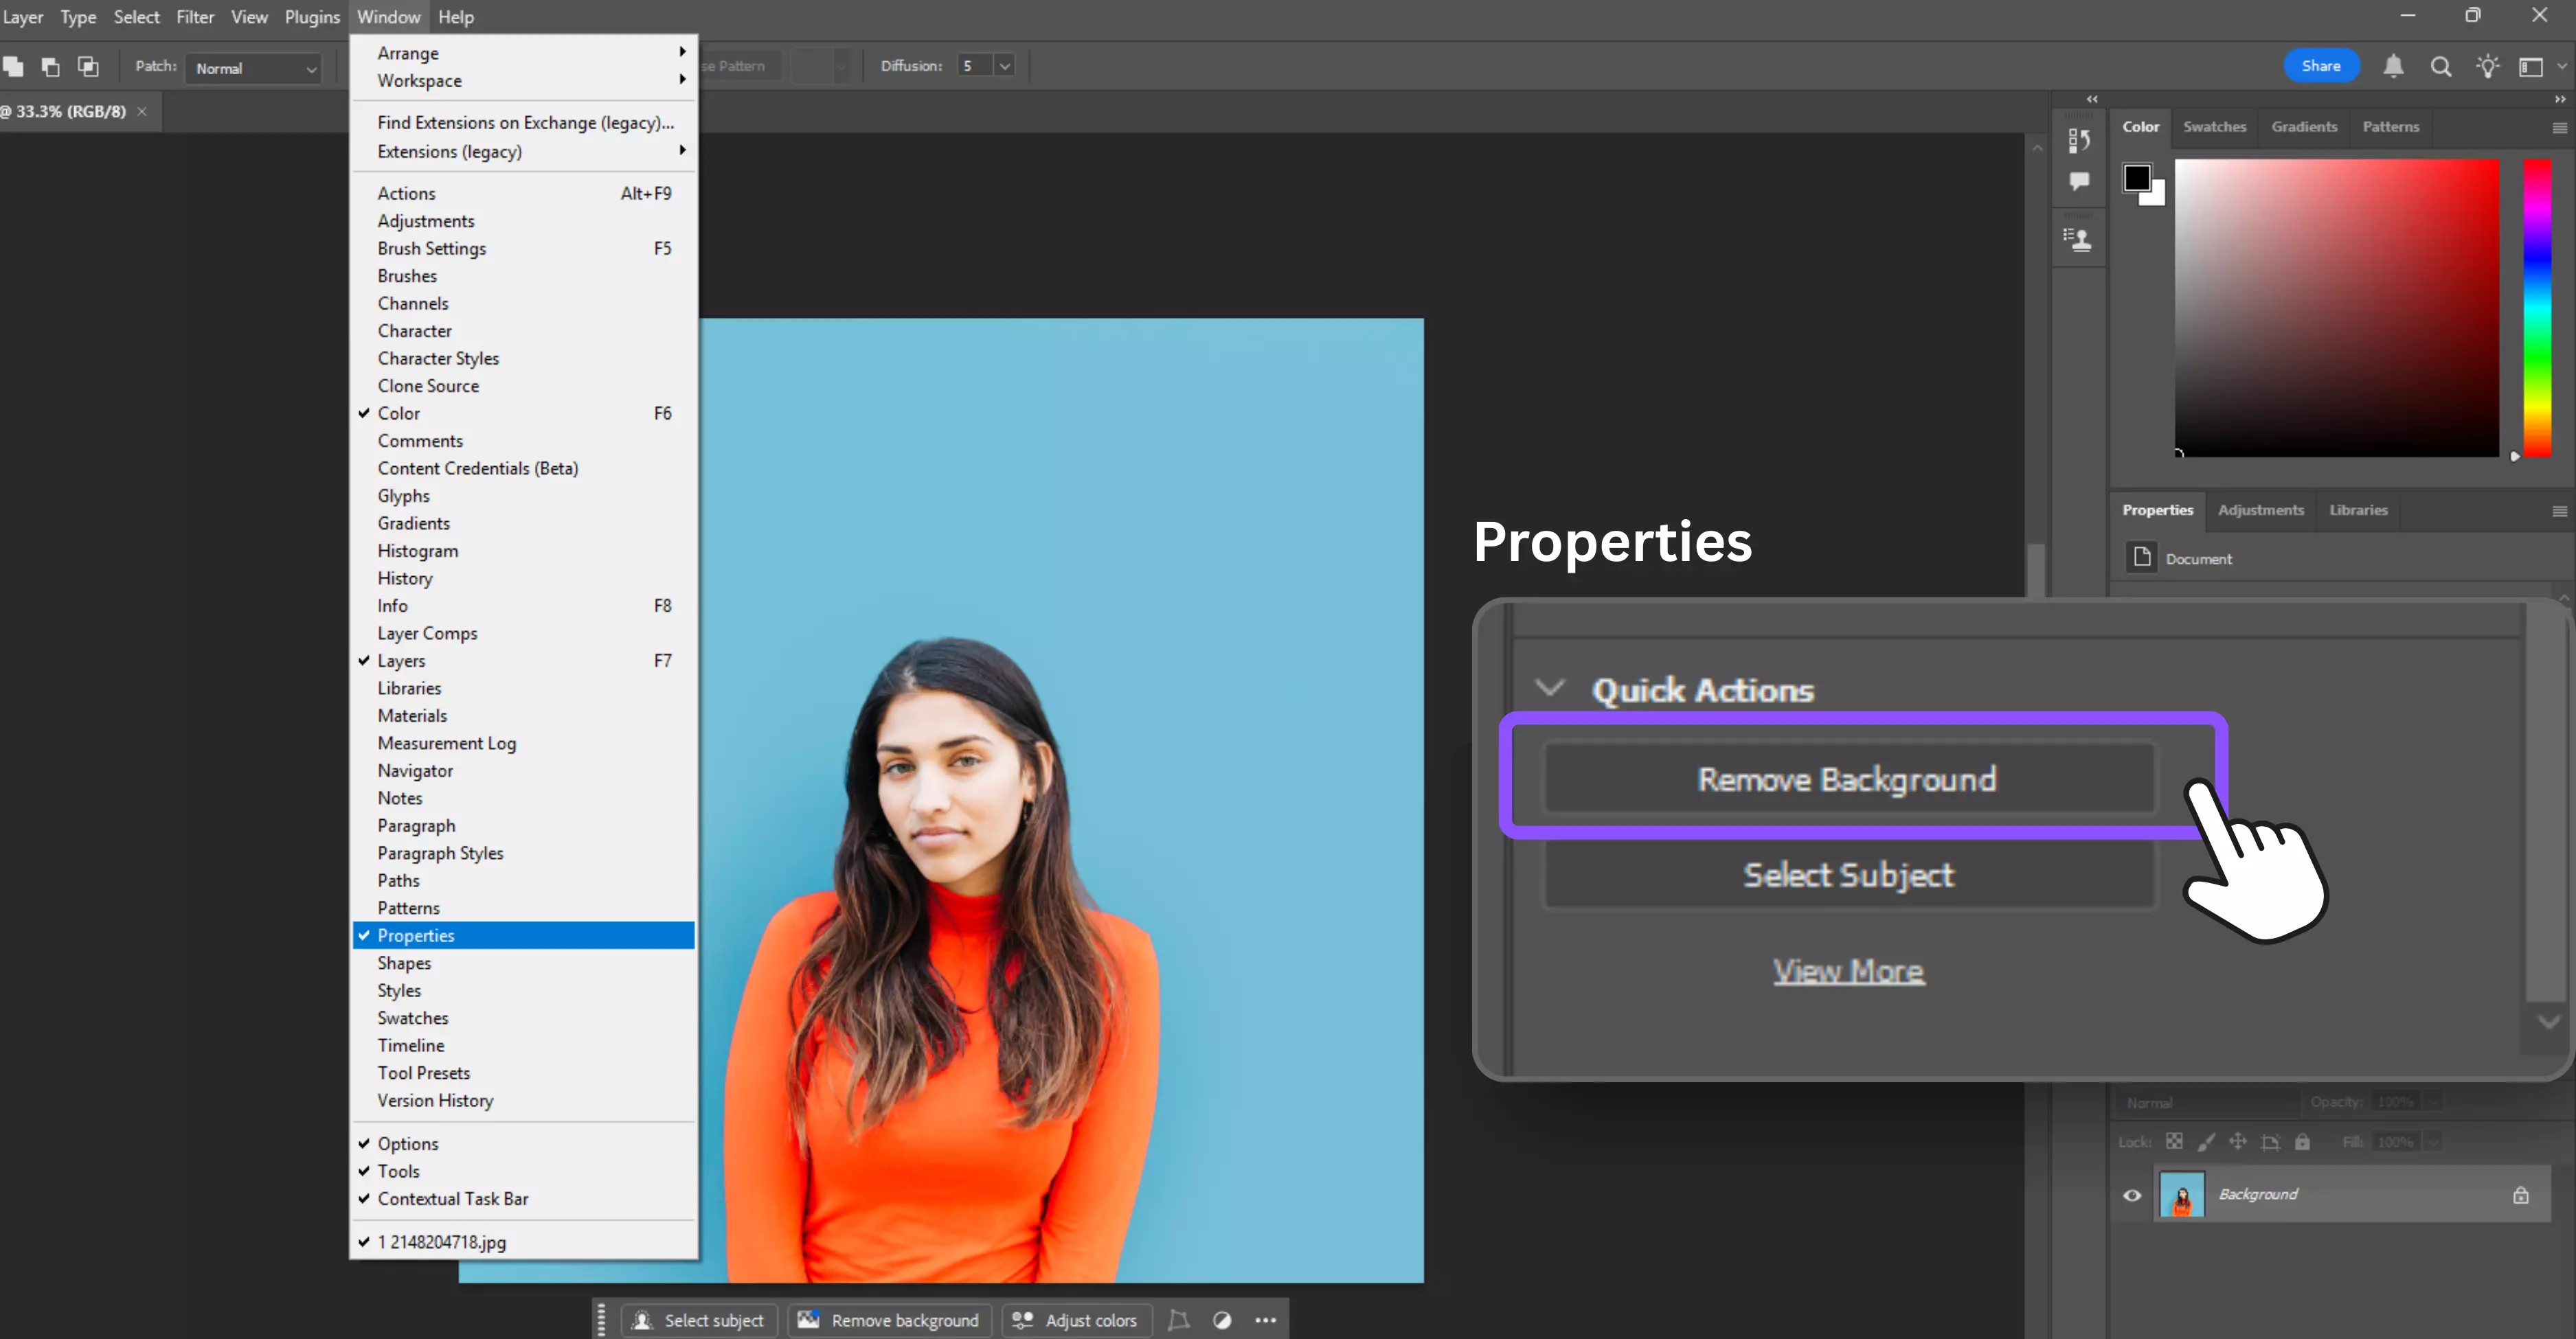The image size is (2576, 1339).
Task: Click the Remove Background quick action button
Action: click(1847, 779)
